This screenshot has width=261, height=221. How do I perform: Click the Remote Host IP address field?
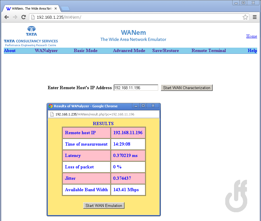[136, 88]
